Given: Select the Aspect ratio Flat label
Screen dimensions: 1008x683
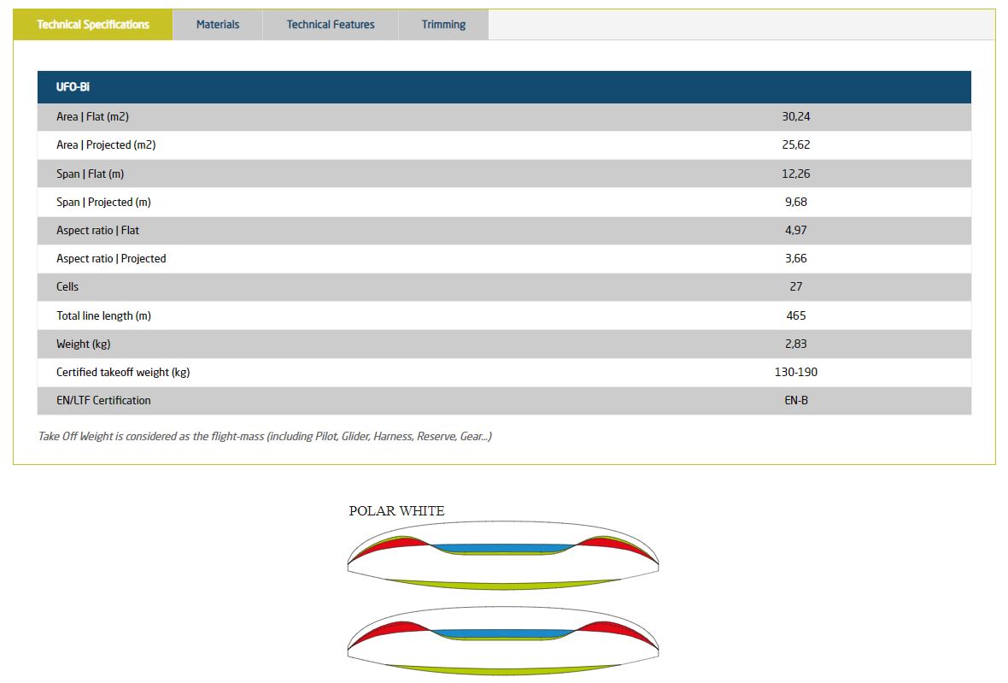Looking at the screenshot, I should 97,230.
